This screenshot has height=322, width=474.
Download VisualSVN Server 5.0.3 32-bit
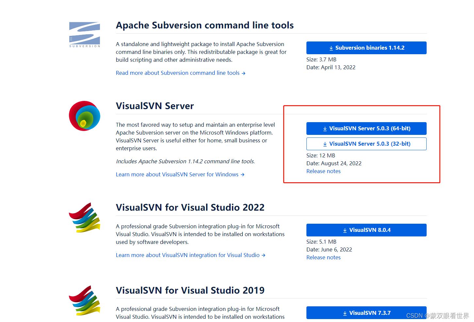(x=366, y=144)
